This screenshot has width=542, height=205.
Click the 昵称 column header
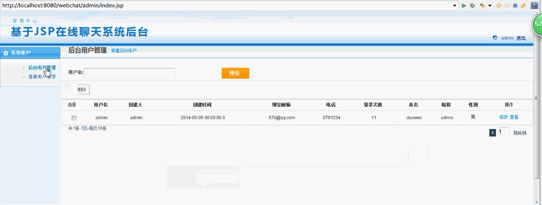pyautogui.click(x=446, y=105)
